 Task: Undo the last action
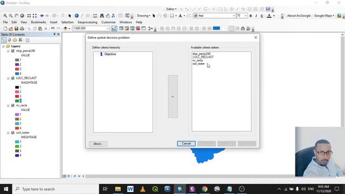(53, 29)
